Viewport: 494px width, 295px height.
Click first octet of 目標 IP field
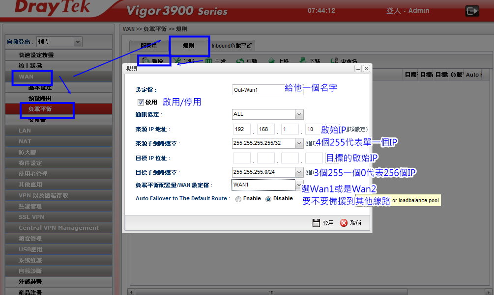pos(242,158)
